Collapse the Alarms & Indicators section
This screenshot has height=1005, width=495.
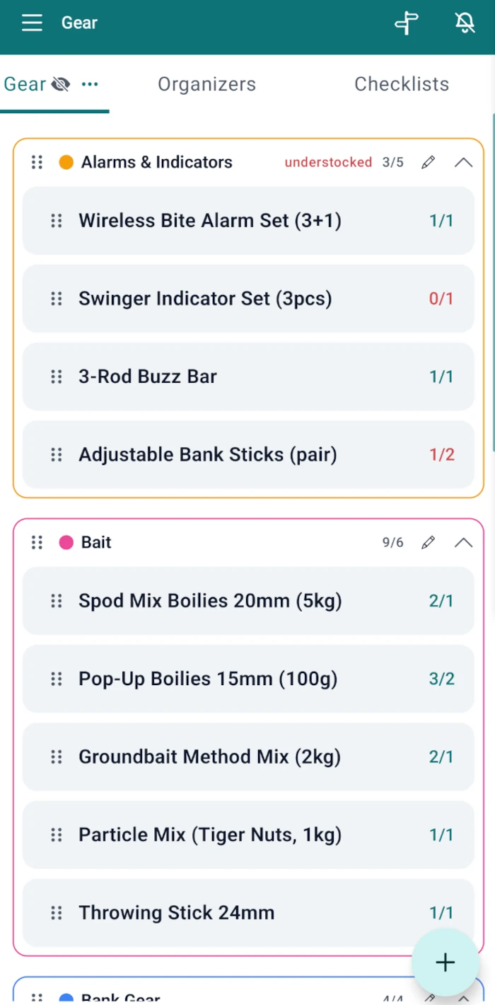pos(463,163)
